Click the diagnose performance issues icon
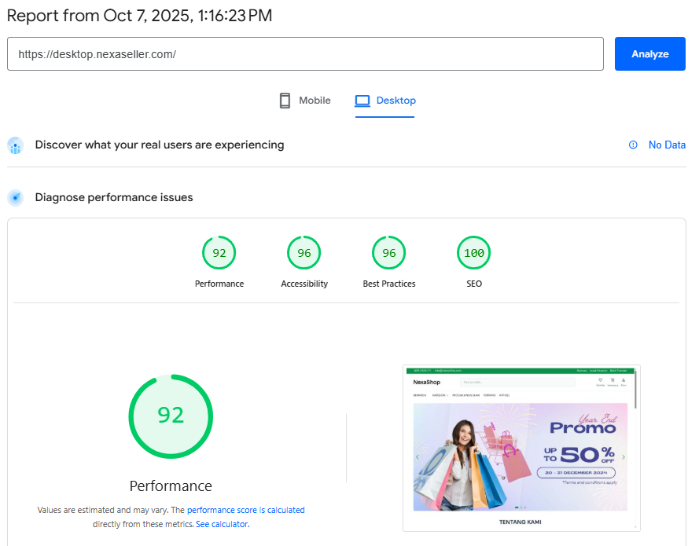Viewport: 699px width, 546px height. tap(15, 197)
